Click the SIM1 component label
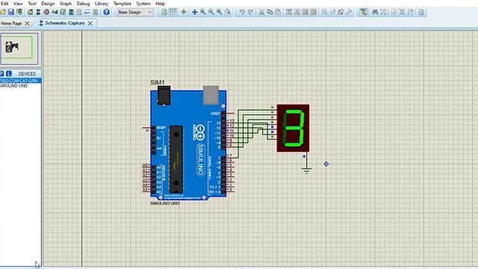The image size is (478, 269). click(x=158, y=83)
